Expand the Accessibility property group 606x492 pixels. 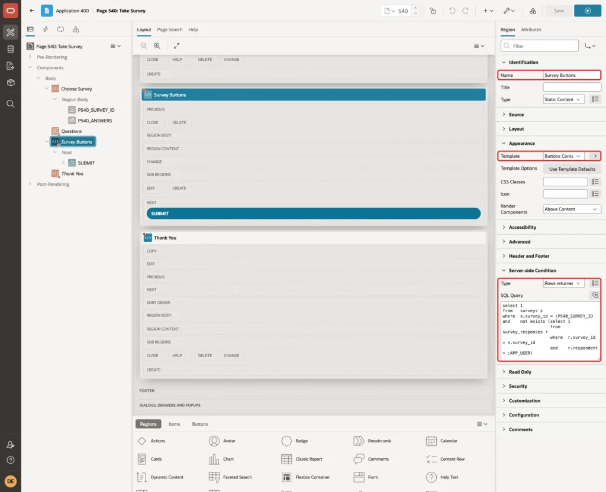pos(504,228)
